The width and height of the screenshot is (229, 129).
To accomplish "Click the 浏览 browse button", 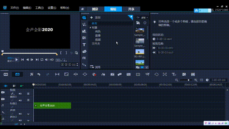I will (95, 67).
